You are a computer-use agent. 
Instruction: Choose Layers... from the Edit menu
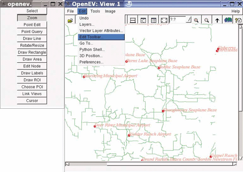point(101,24)
